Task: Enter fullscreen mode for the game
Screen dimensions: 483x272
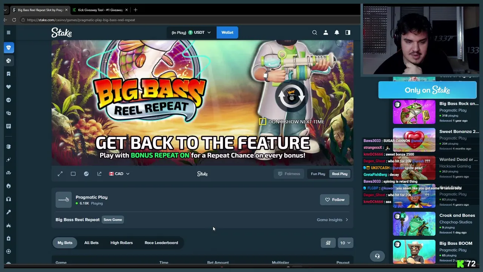Action: (60, 174)
